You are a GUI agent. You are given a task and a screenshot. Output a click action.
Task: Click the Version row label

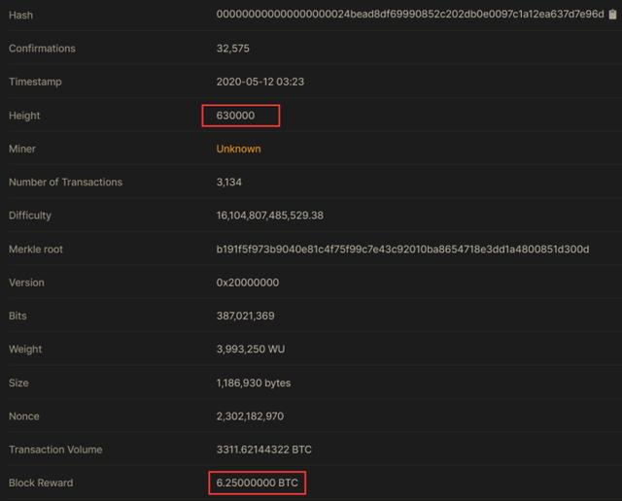click(x=26, y=283)
